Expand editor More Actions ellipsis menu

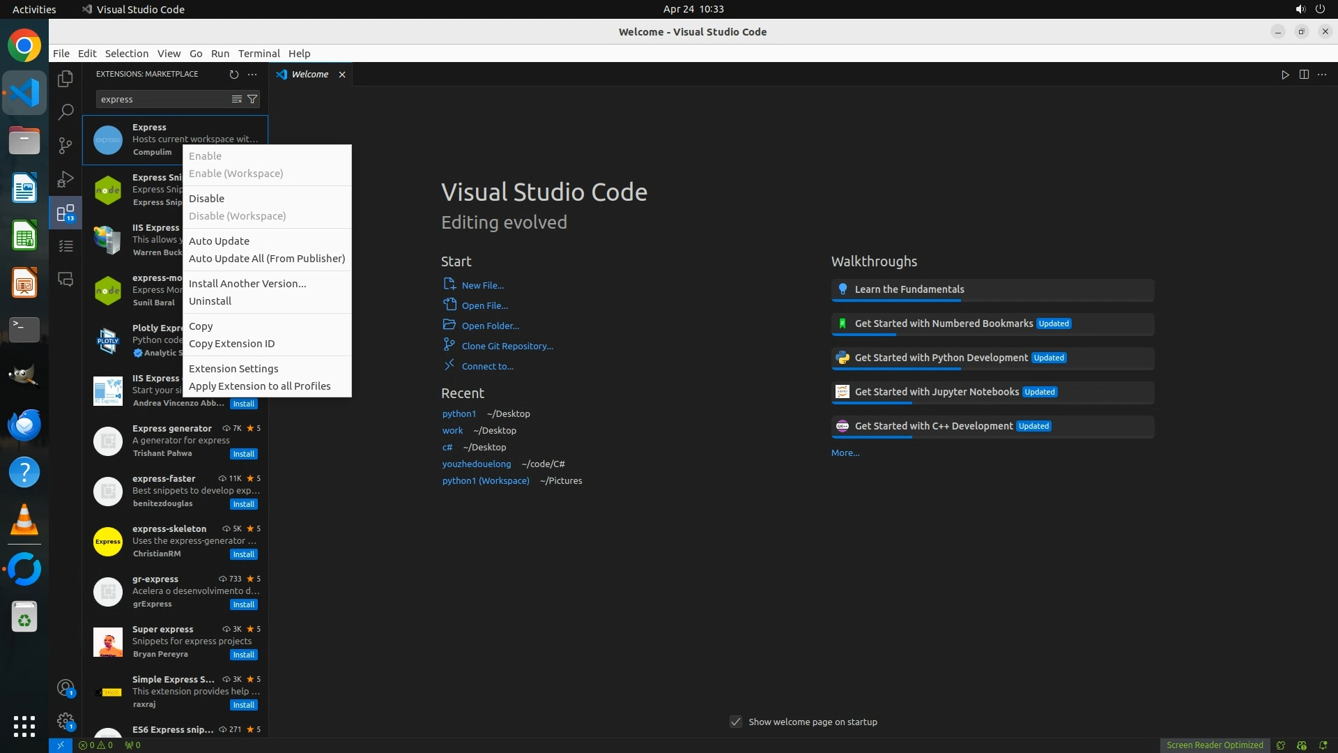pos(1322,74)
